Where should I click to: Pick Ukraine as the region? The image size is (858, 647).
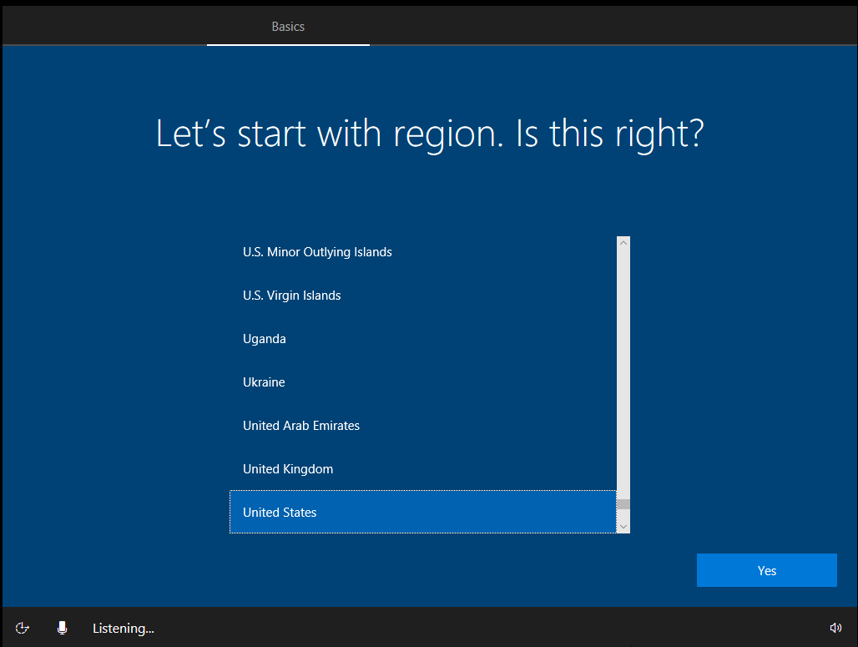[264, 382]
